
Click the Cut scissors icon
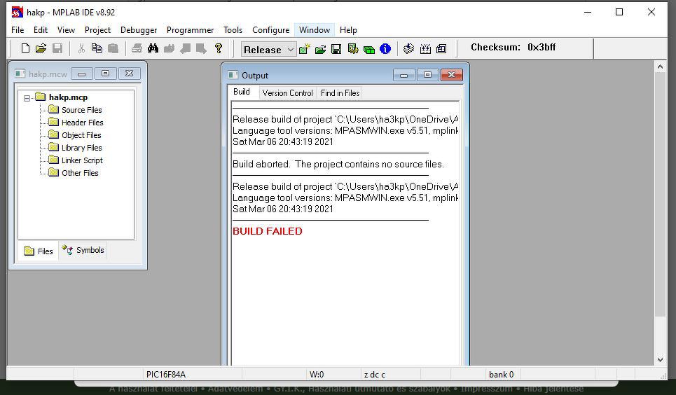pyautogui.click(x=81, y=48)
